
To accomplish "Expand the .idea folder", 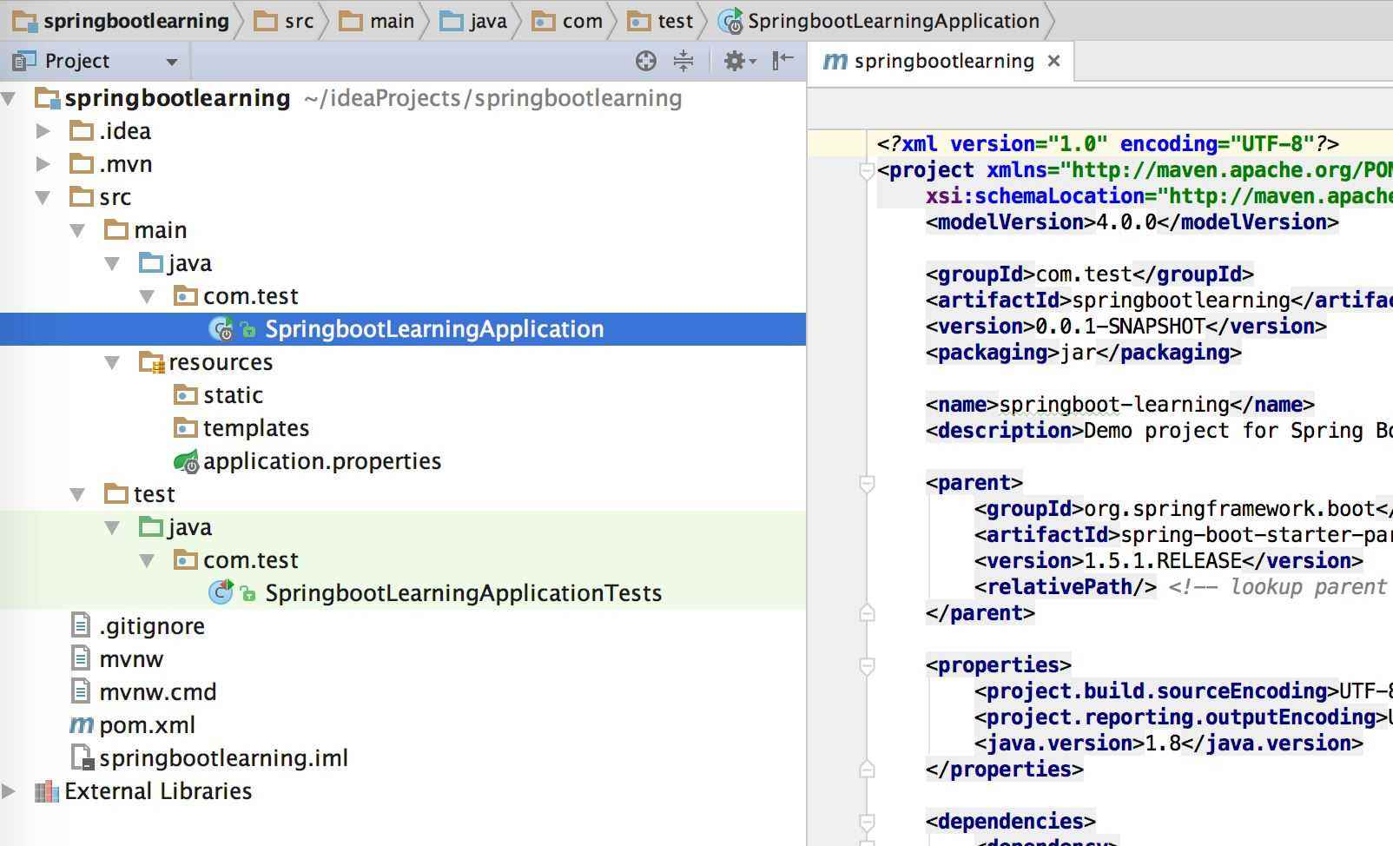I will (43, 131).
